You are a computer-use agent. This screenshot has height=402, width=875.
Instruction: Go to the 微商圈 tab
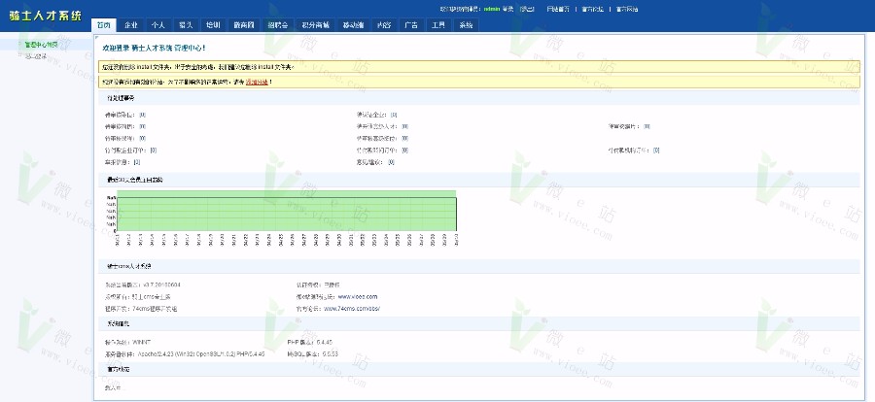coord(244,25)
